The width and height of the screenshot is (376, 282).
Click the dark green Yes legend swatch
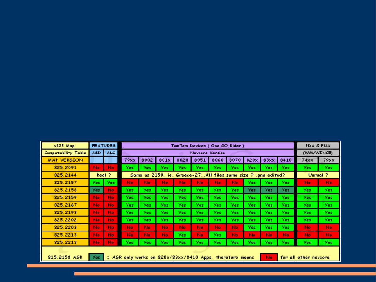click(x=96, y=257)
